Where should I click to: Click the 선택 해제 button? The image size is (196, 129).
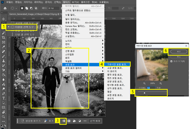[x=95, y=121]
